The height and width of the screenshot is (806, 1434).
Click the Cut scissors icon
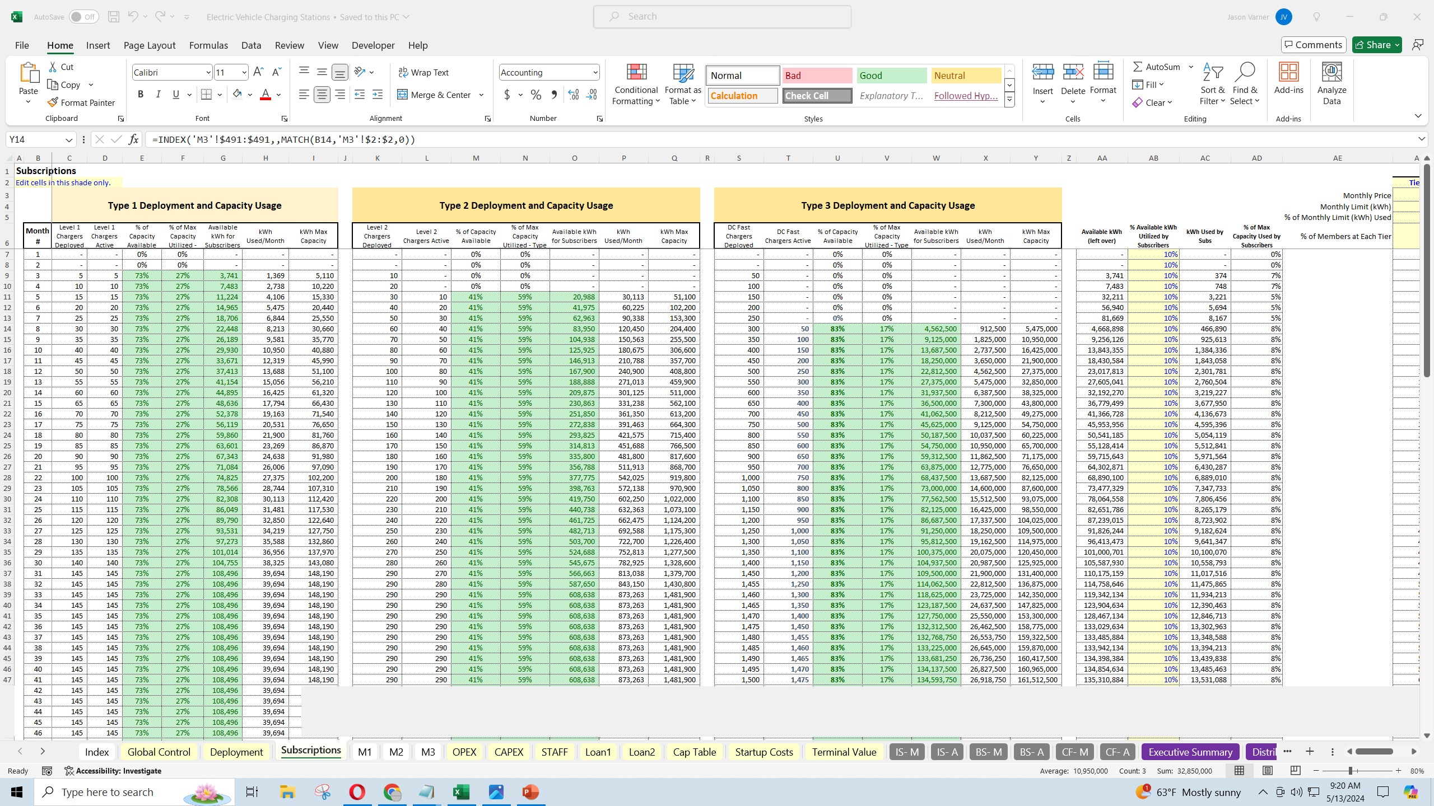pyautogui.click(x=53, y=67)
